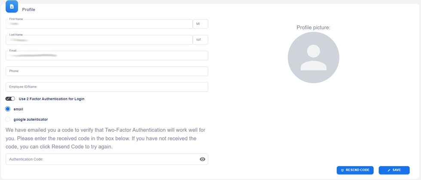This screenshot has width=421, height=180.
Task: Click the pencil icon on the Save button
Action: (389, 170)
